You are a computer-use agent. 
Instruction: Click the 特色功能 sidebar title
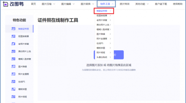point(19,20)
